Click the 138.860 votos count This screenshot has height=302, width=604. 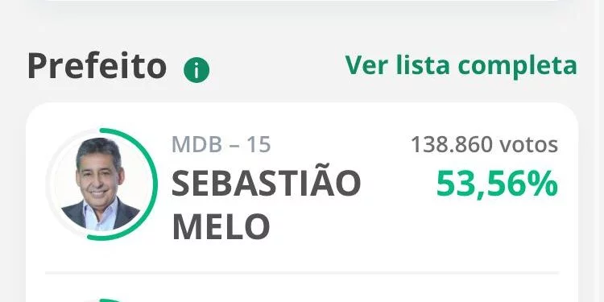coord(484,145)
